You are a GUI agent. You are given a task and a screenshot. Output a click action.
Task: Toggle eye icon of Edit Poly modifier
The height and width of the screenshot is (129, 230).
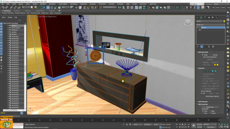tap(198, 28)
